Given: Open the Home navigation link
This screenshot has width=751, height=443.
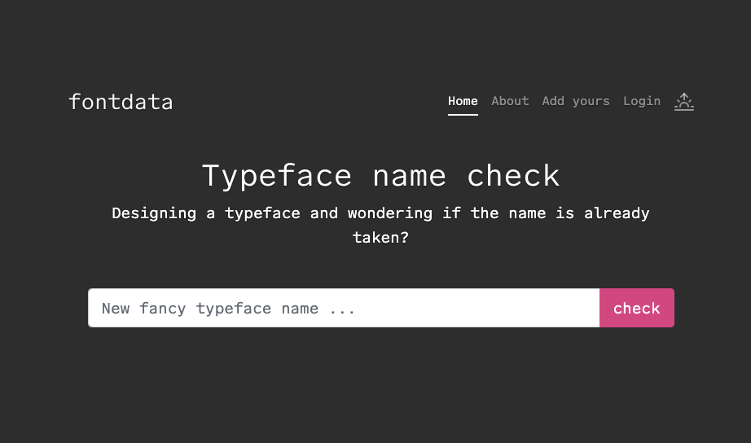Looking at the screenshot, I should 463,101.
